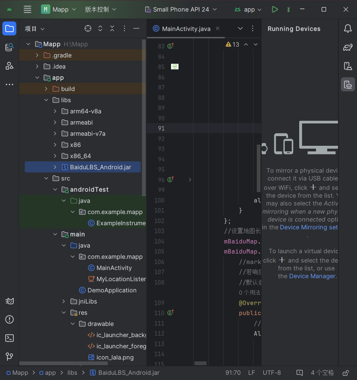Open editor tab options menu
This screenshot has height=380, width=357.
[253, 29]
